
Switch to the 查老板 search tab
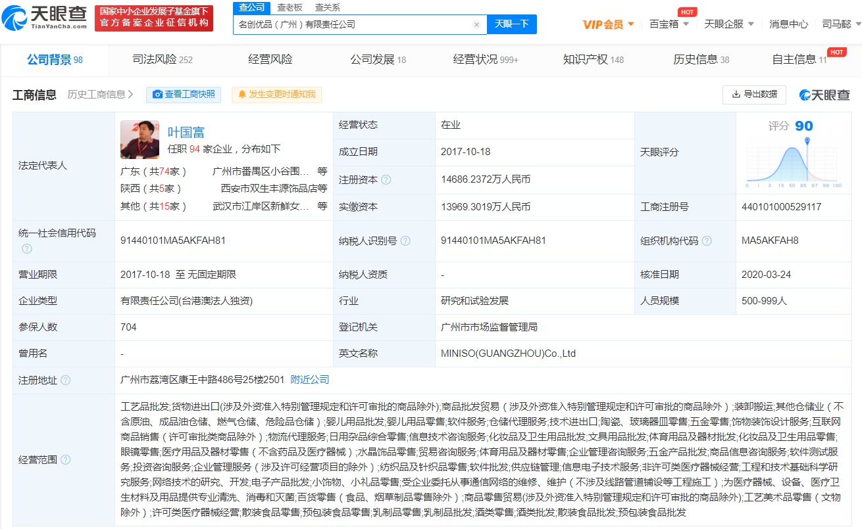tap(290, 7)
